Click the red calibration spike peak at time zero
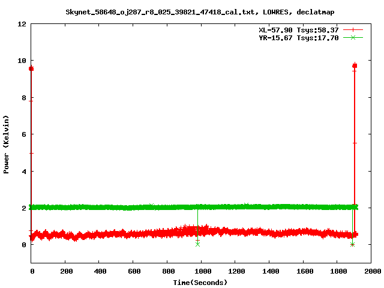This screenshot has height=288, width=384. [31, 68]
